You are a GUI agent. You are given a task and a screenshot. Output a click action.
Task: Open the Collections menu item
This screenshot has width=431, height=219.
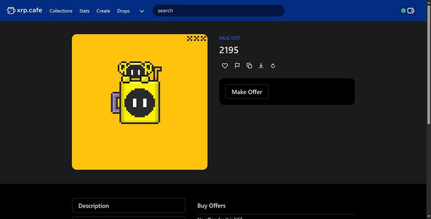tap(61, 11)
